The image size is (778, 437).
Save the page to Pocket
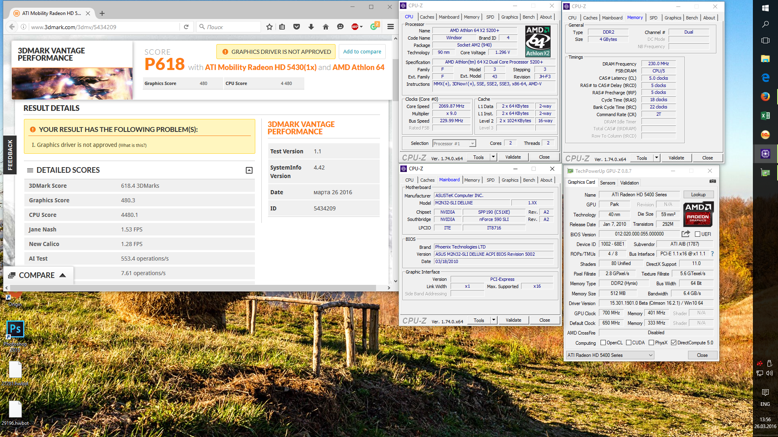point(297,27)
